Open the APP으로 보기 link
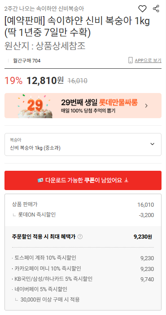The image size is (166, 315). coord(148,60)
